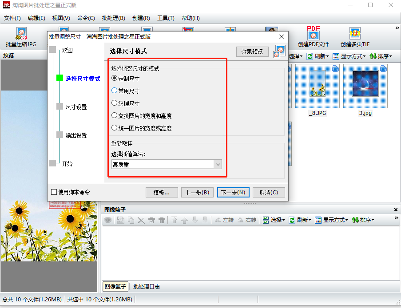Enable the 使用脚本命令 checkbox
Viewport: 401px width, 308px height.
point(54,192)
